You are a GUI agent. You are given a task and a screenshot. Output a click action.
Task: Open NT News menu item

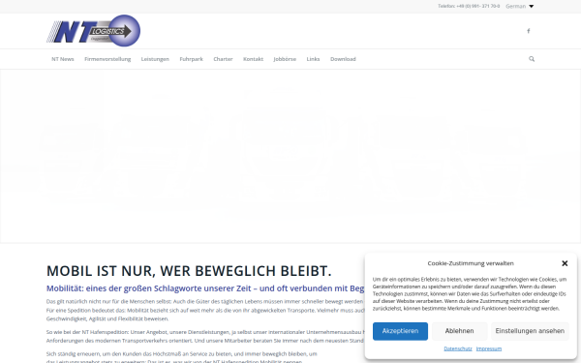point(63,59)
